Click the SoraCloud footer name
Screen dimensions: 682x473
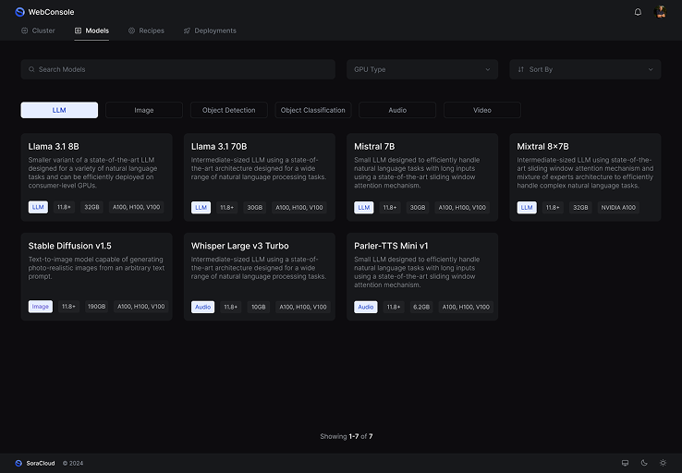tap(41, 463)
